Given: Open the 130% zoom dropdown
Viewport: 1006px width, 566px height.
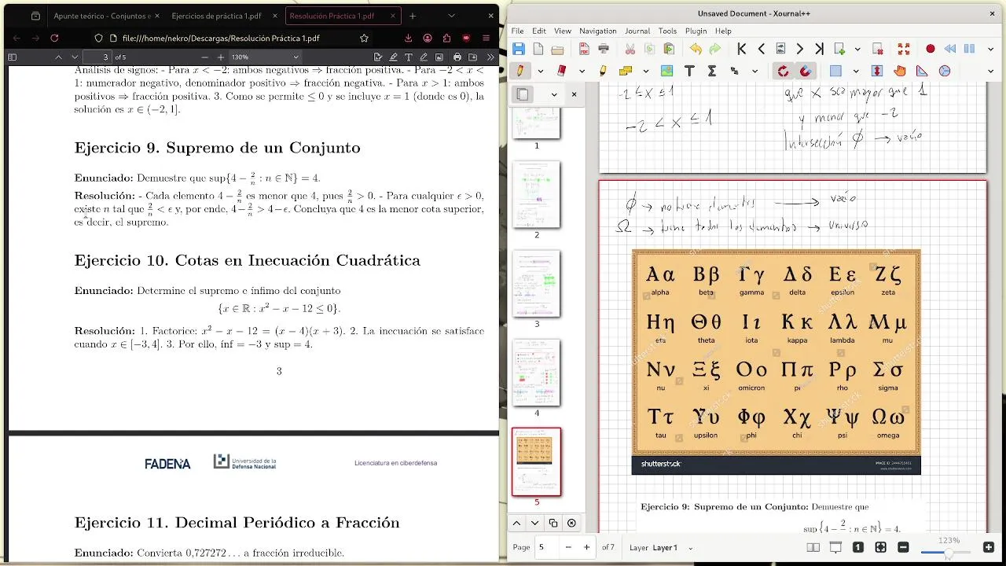Looking at the screenshot, I should (266, 57).
